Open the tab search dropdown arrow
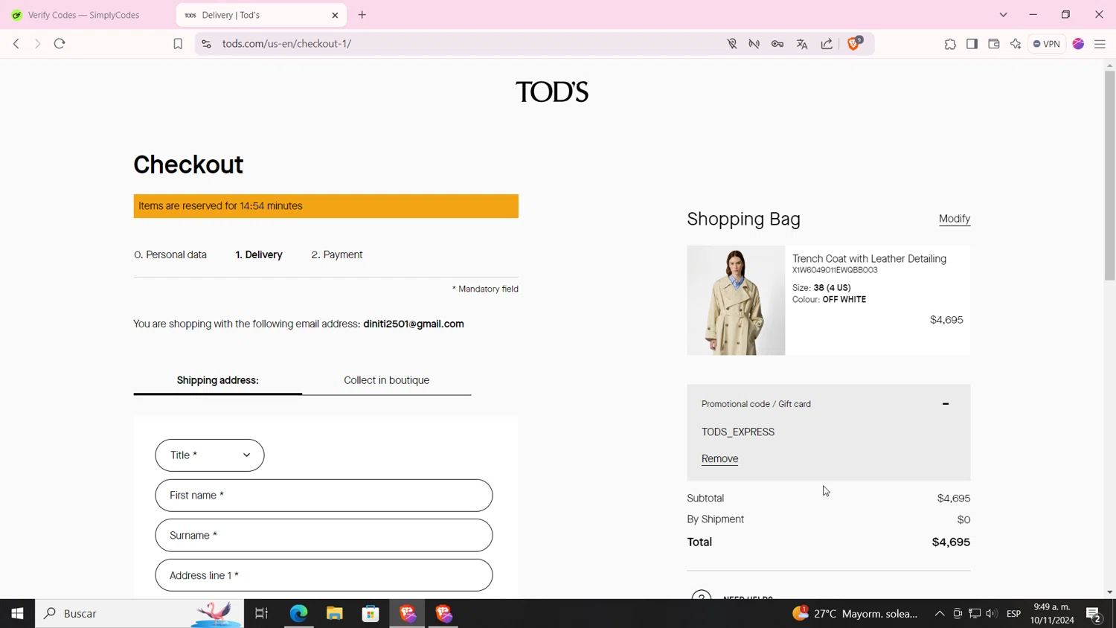The height and width of the screenshot is (628, 1116). tap(1004, 15)
